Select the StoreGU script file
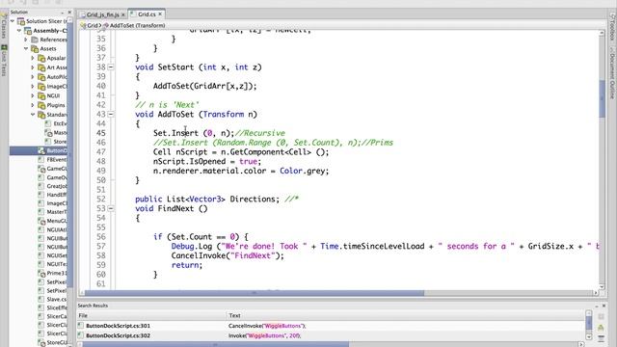This screenshot has width=617, height=347. (x=53, y=342)
